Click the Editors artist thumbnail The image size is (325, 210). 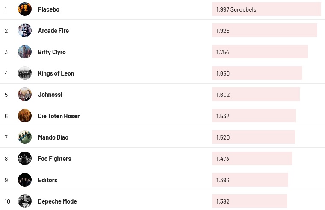(x=25, y=180)
